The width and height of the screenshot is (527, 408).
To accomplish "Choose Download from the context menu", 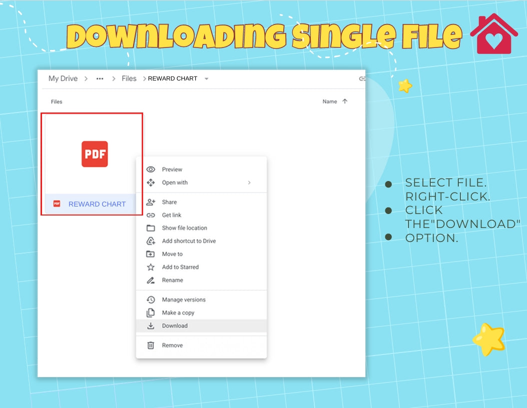I will pyautogui.click(x=175, y=325).
